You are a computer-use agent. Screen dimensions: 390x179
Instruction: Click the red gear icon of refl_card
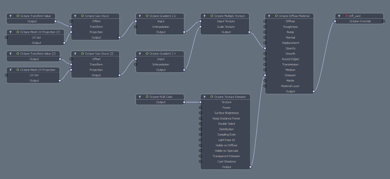tap(347, 16)
